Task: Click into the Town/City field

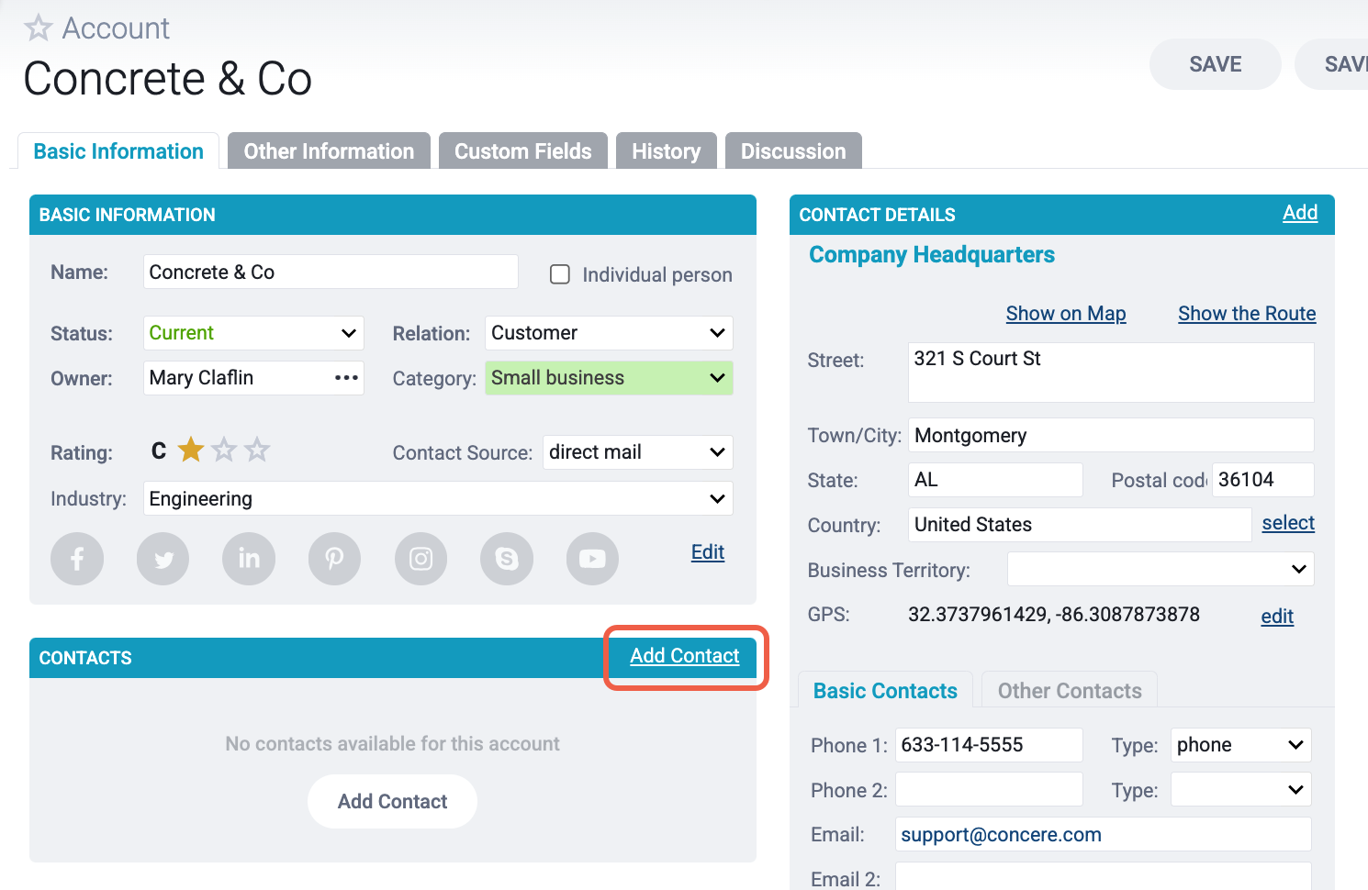Action: 1110,435
